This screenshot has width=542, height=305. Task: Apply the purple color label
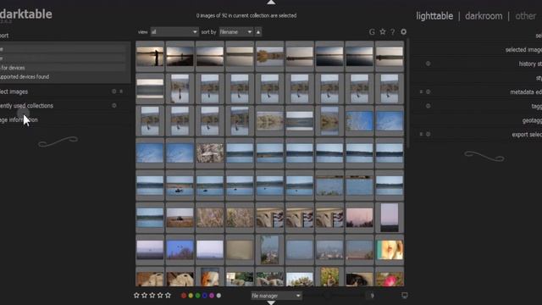click(x=212, y=296)
